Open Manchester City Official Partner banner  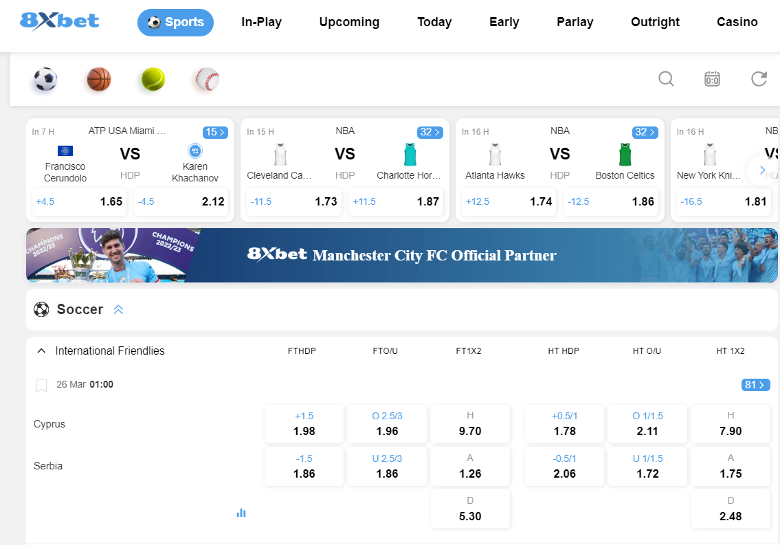coord(402,256)
